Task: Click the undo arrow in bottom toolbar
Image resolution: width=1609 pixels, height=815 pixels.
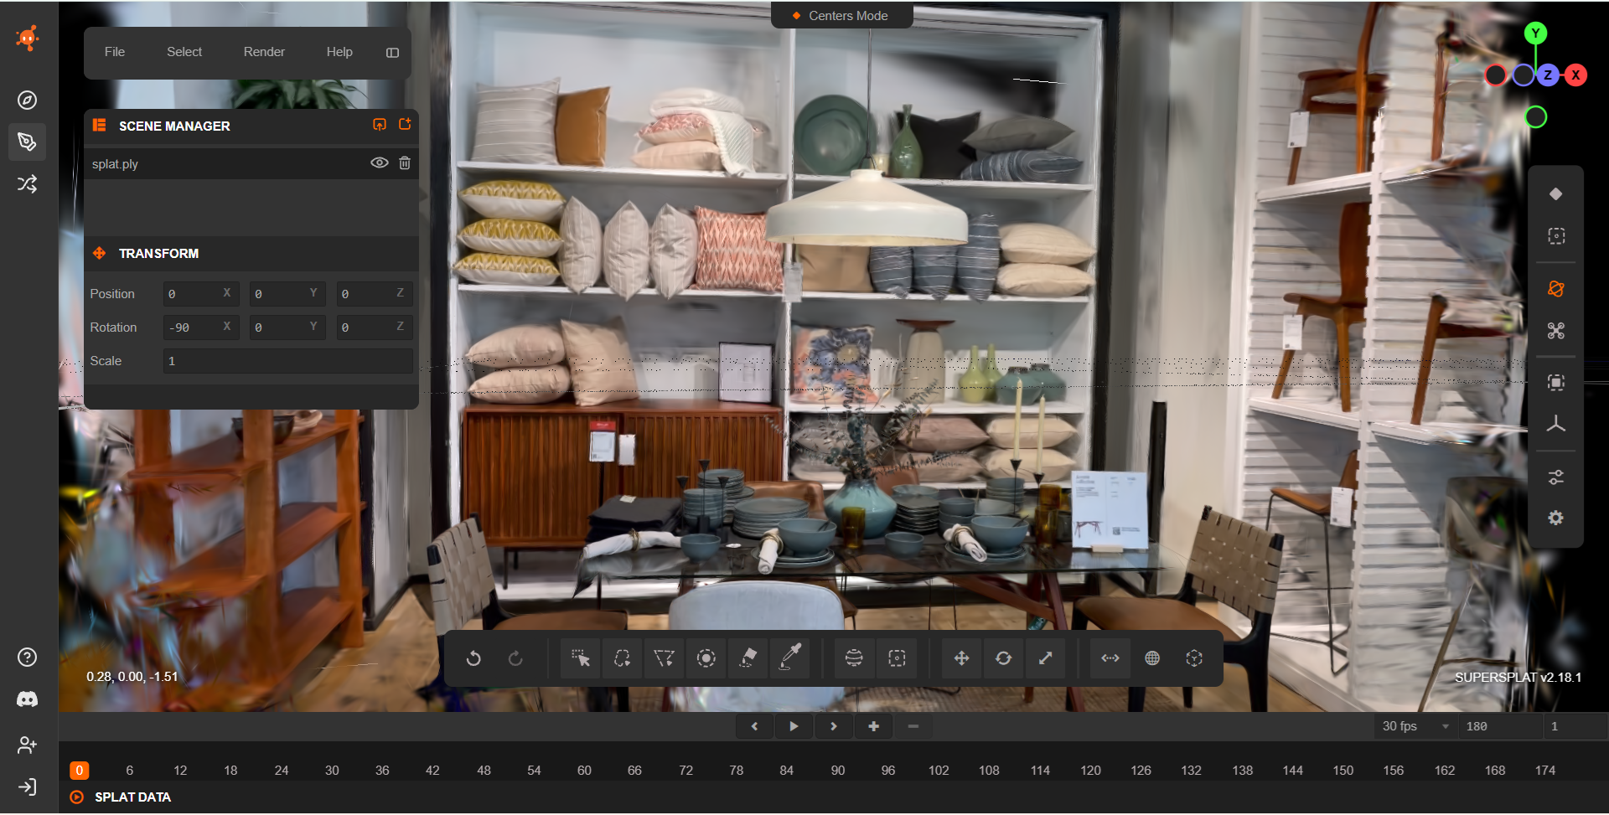Action: point(473,659)
